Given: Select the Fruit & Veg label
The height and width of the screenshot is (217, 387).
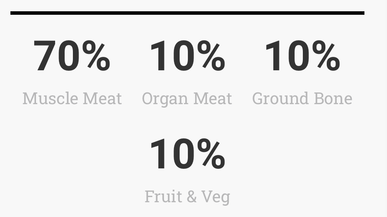Looking at the screenshot, I should 187,197.
